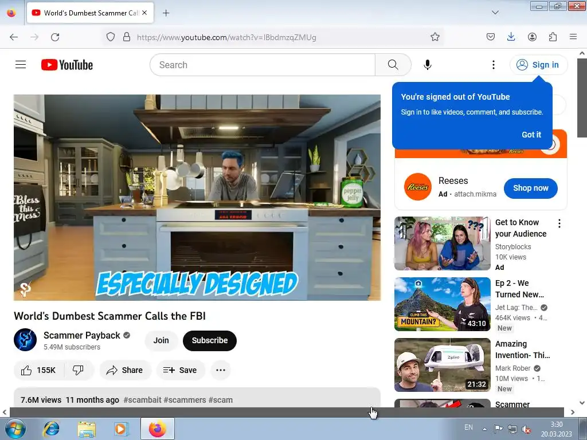Close the World's Dumbest Scammer tab
The image size is (587, 440).
(144, 13)
